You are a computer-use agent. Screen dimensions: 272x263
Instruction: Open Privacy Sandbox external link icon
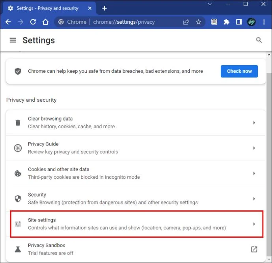coord(254,249)
